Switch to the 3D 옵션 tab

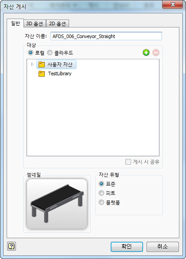[35, 23]
